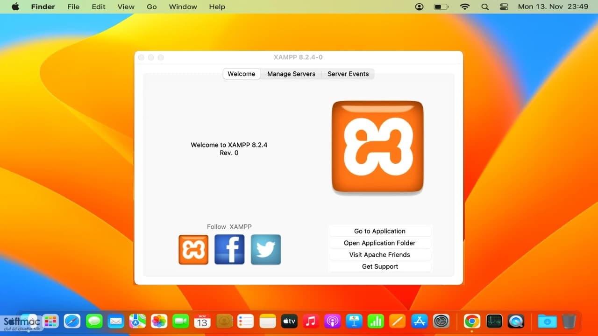Click the large XAMPP logo image

click(377, 147)
